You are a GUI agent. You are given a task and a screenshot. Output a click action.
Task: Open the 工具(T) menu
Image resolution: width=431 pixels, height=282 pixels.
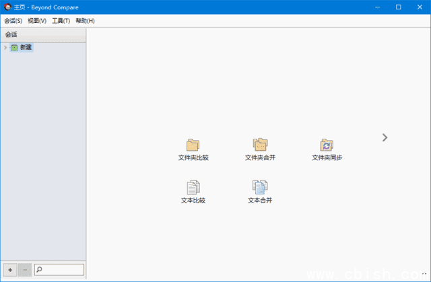[61, 21]
